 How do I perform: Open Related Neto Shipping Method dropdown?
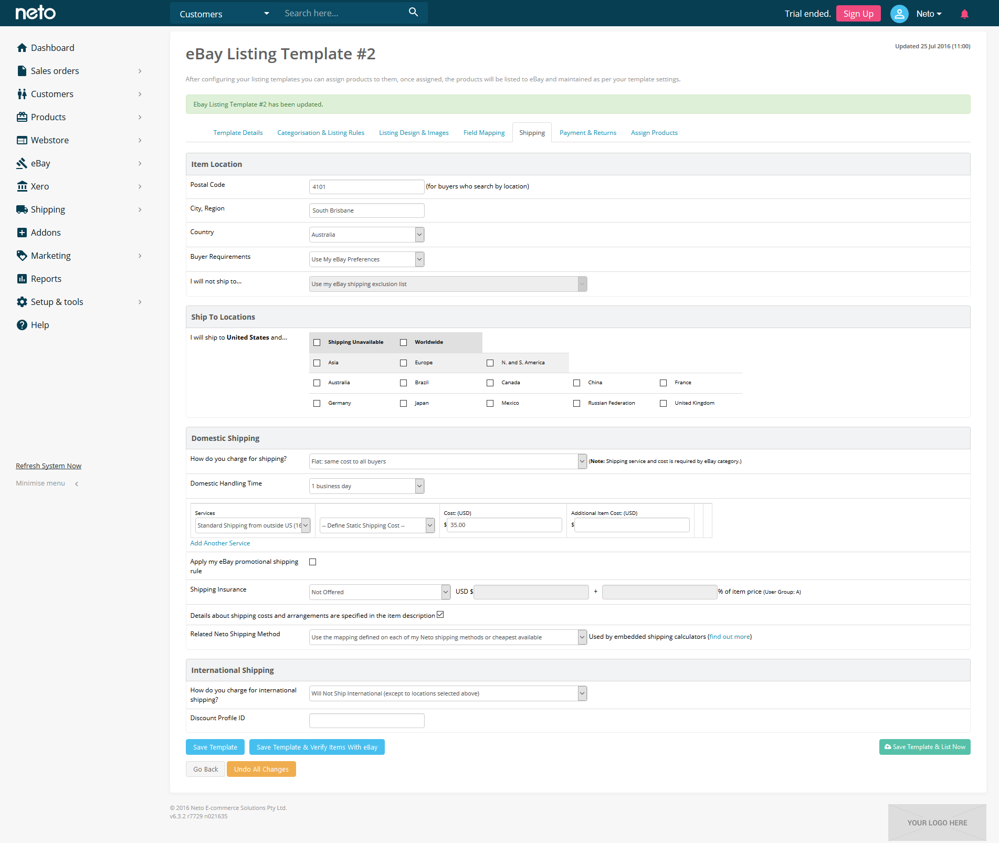tap(448, 637)
